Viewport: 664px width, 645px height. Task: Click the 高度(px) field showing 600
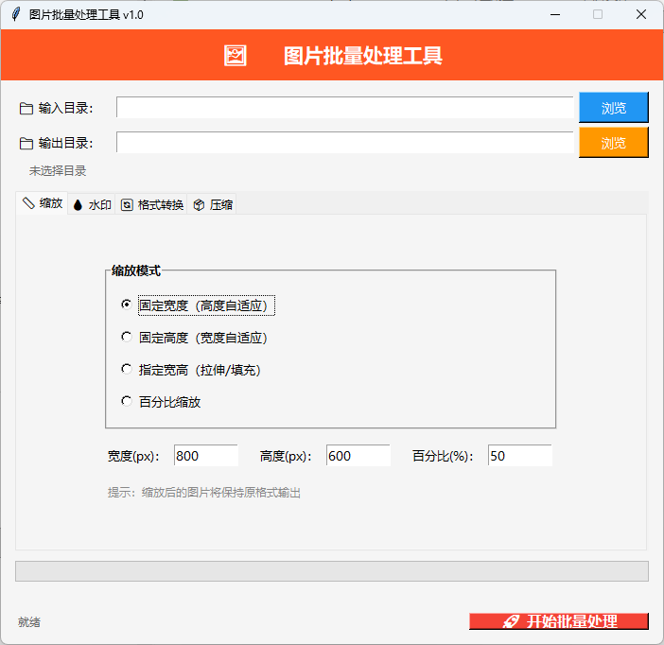click(x=358, y=456)
